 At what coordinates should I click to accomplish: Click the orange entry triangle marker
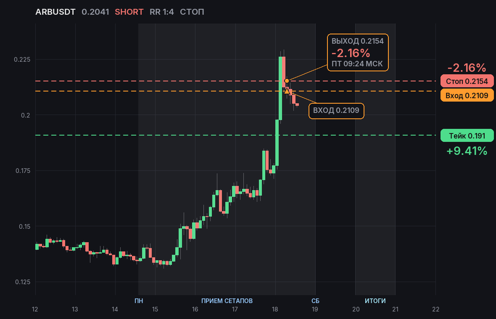287,91
